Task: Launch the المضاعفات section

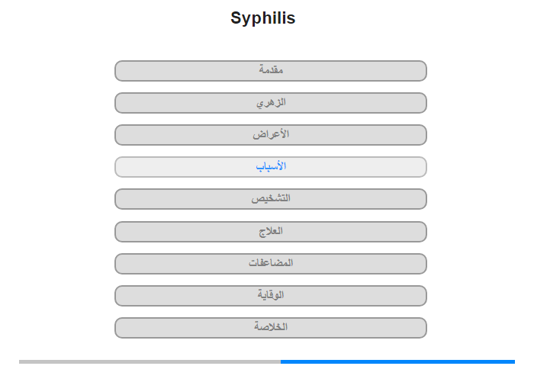Action: pyautogui.click(x=271, y=264)
